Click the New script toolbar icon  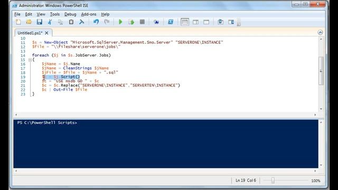pyautogui.click(x=18, y=22)
